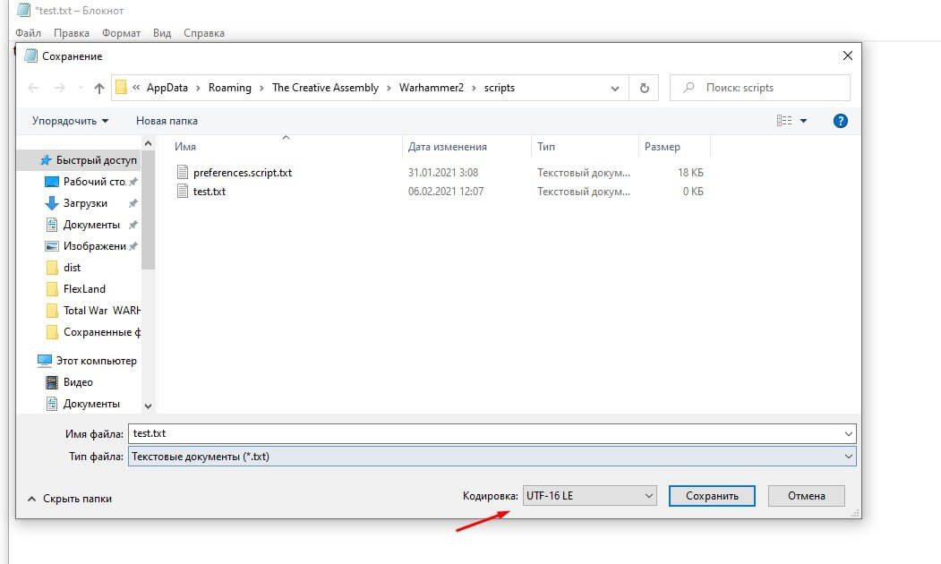Open Этот компьютер in navigation pane
Image resolution: width=941 pixels, height=564 pixels.
[96, 361]
